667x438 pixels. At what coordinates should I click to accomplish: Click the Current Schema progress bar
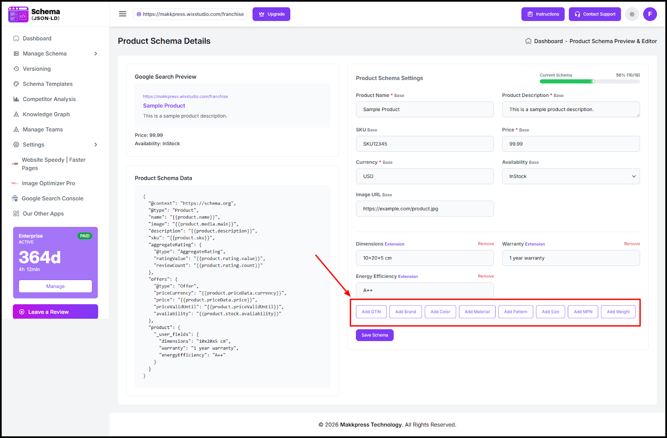pyautogui.click(x=589, y=82)
